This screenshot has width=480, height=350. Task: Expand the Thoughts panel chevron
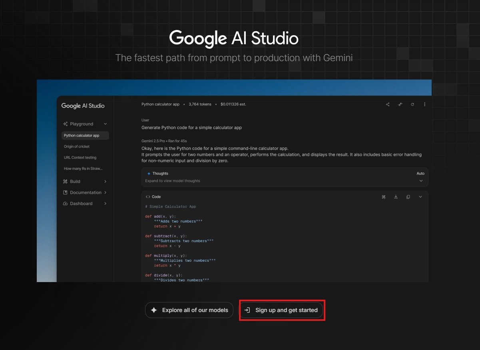click(421, 181)
